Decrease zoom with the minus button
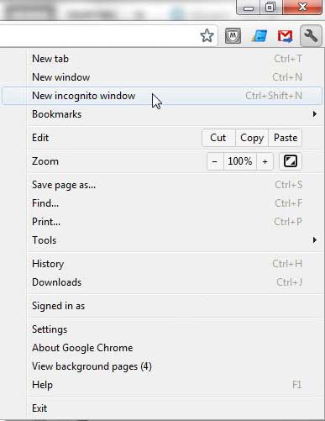325x421 pixels. [x=215, y=161]
